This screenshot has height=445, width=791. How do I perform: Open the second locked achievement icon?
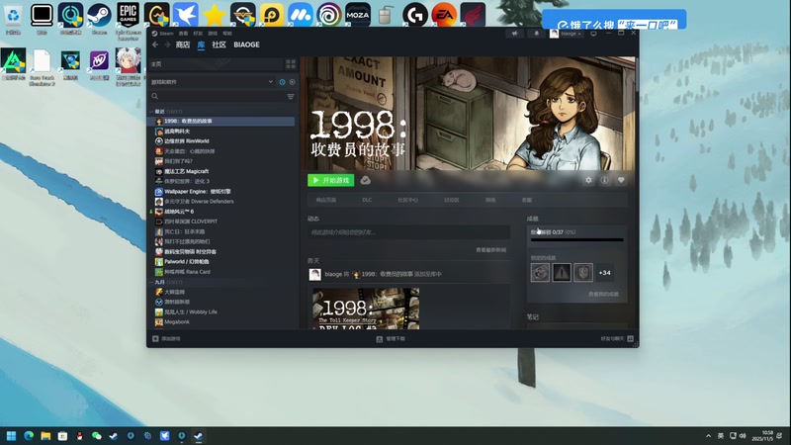click(562, 273)
